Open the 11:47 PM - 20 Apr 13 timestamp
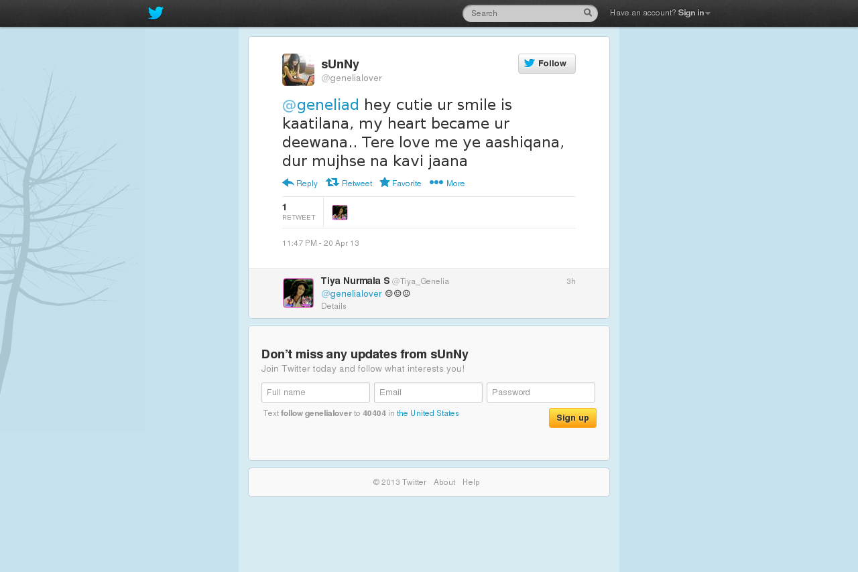 tap(320, 243)
